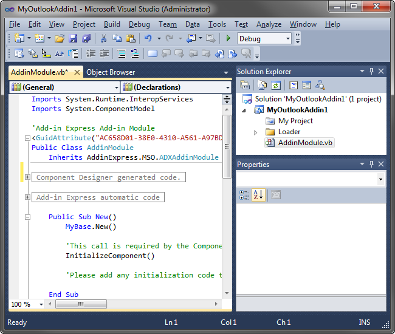Switch to the Object Browser tab
Screen dimensions: 395x334
point(111,72)
